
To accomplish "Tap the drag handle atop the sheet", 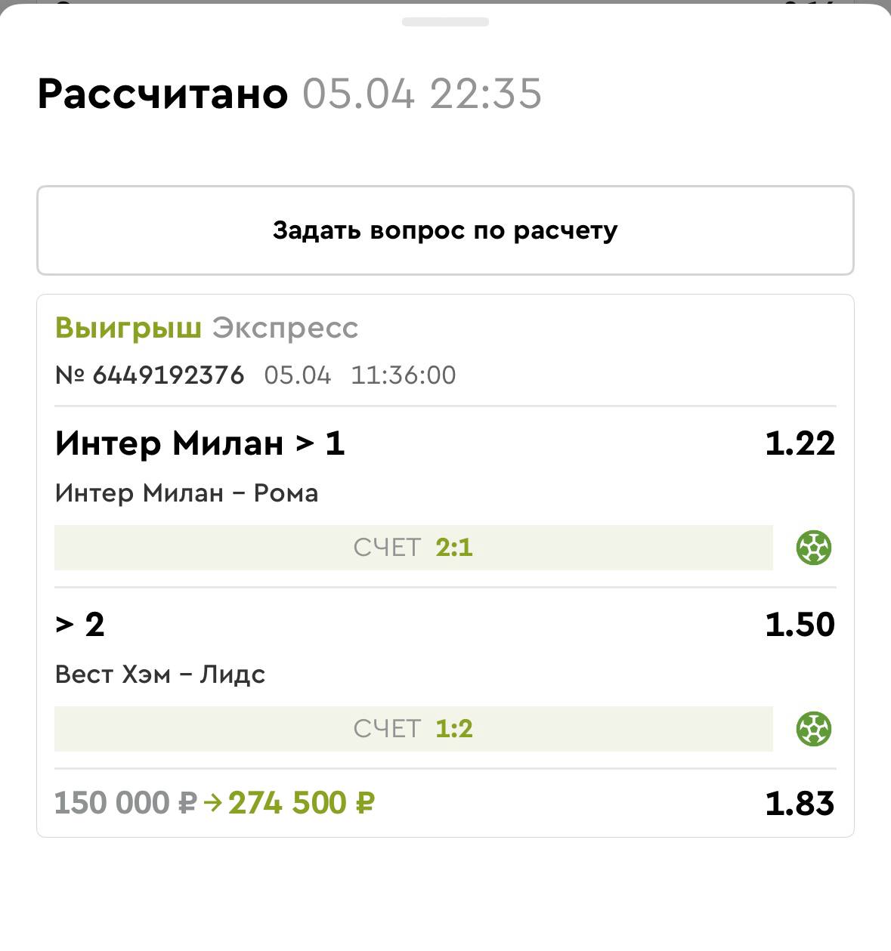I will click(x=445, y=22).
